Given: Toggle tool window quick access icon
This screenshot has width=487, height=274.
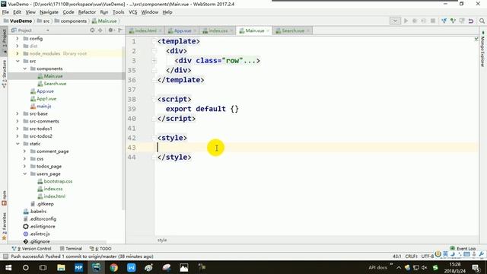Looking at the screenshot, I should (x=5, y=256).
